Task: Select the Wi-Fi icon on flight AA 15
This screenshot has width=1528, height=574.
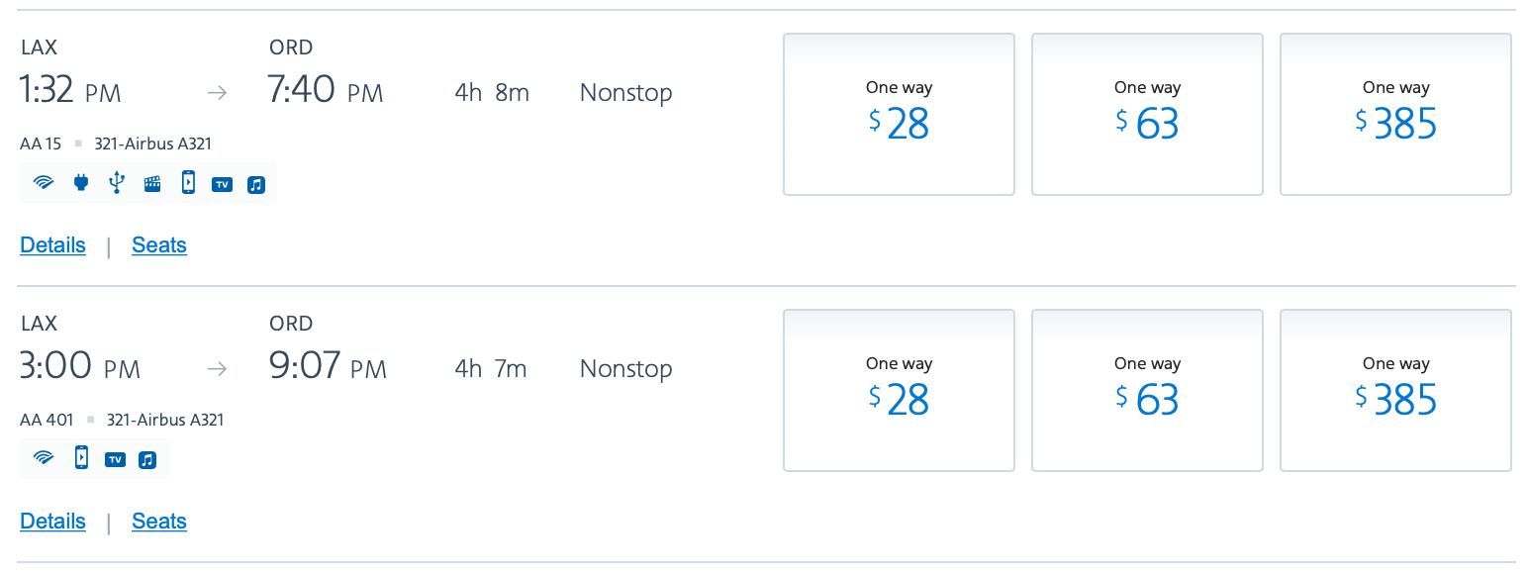Action: (43, 183)
